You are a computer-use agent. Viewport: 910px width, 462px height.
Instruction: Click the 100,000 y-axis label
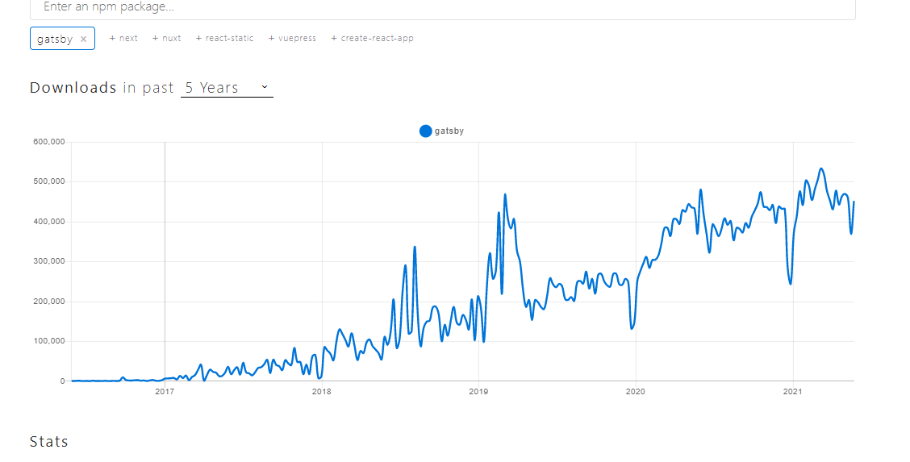(48, 341)
